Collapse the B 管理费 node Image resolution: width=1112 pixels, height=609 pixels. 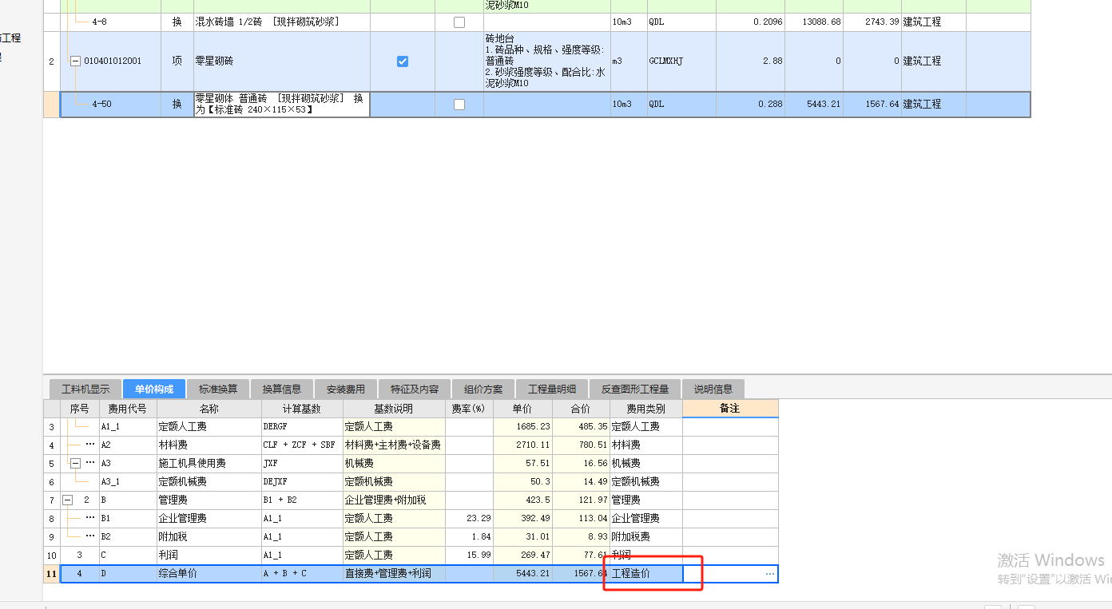(67, 500)
